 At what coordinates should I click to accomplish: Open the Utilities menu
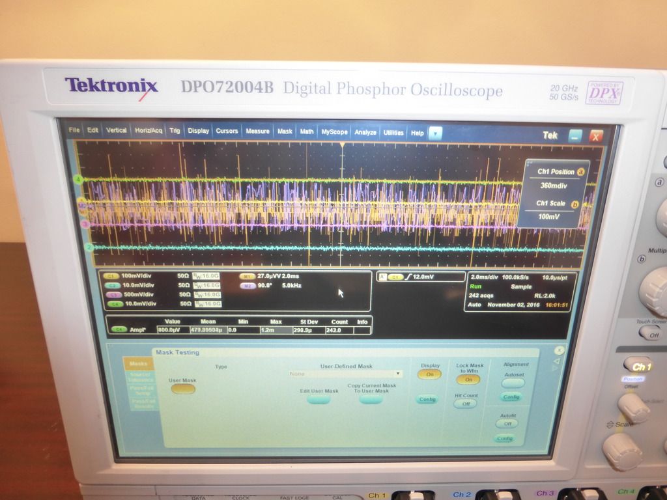[393, 133]
